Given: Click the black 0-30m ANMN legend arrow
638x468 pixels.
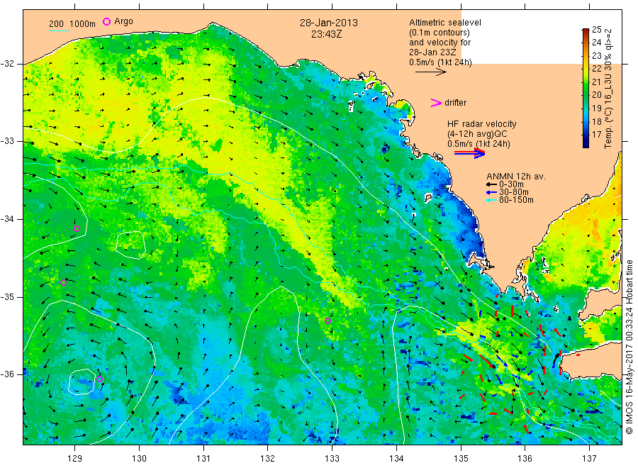Looking at the screenshot, I should pyautogui.click(x=491, y=184).
